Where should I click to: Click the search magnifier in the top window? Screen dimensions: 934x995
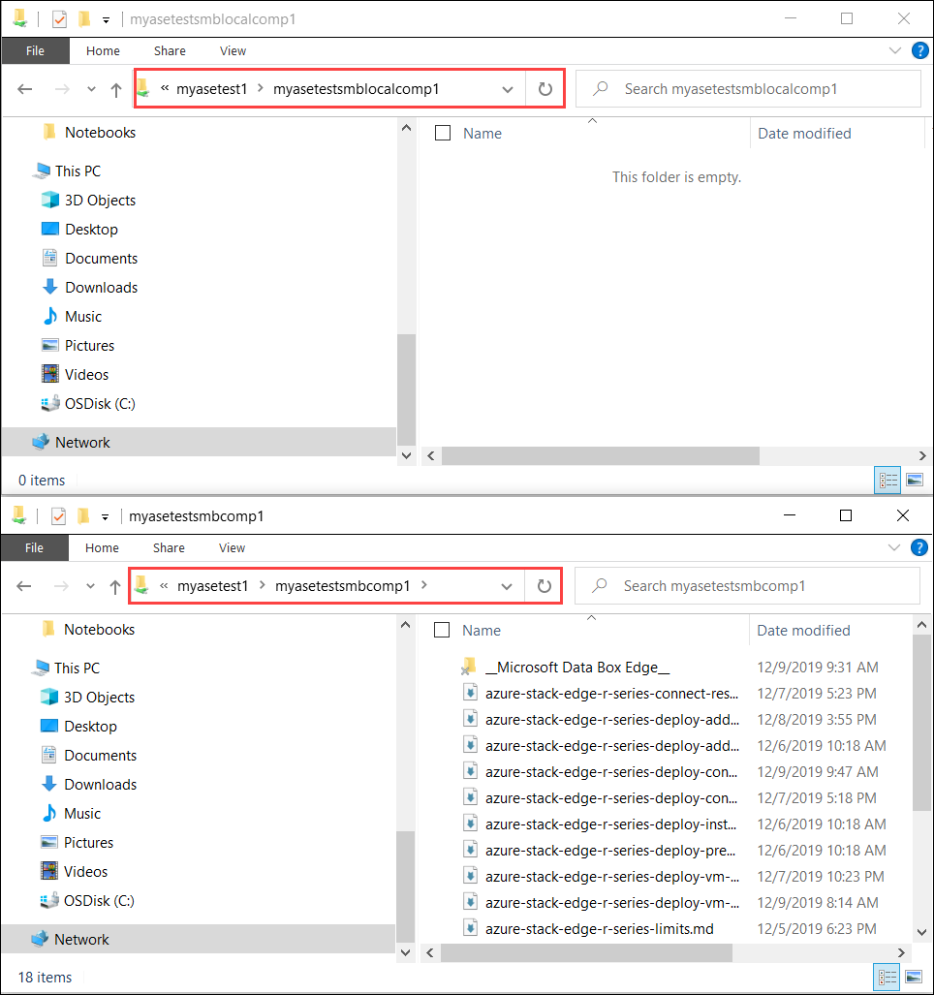[603, 88]
